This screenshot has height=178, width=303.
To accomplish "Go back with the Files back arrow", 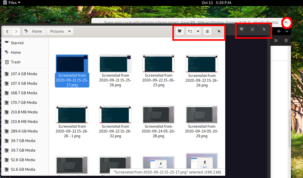I will (x=7, y=31).
